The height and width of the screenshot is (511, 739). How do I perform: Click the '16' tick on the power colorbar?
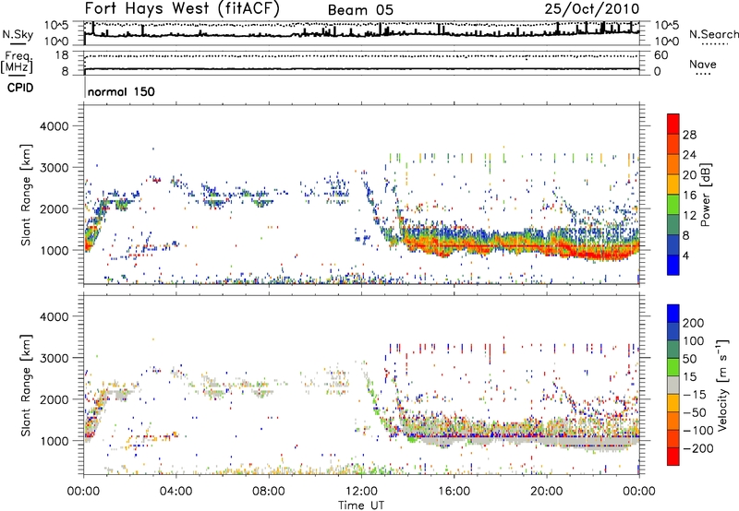click(x=689, y=196)
